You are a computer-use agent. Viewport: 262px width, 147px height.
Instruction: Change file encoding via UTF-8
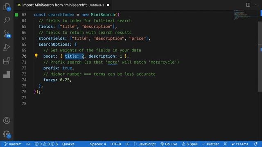click(115, 144)
